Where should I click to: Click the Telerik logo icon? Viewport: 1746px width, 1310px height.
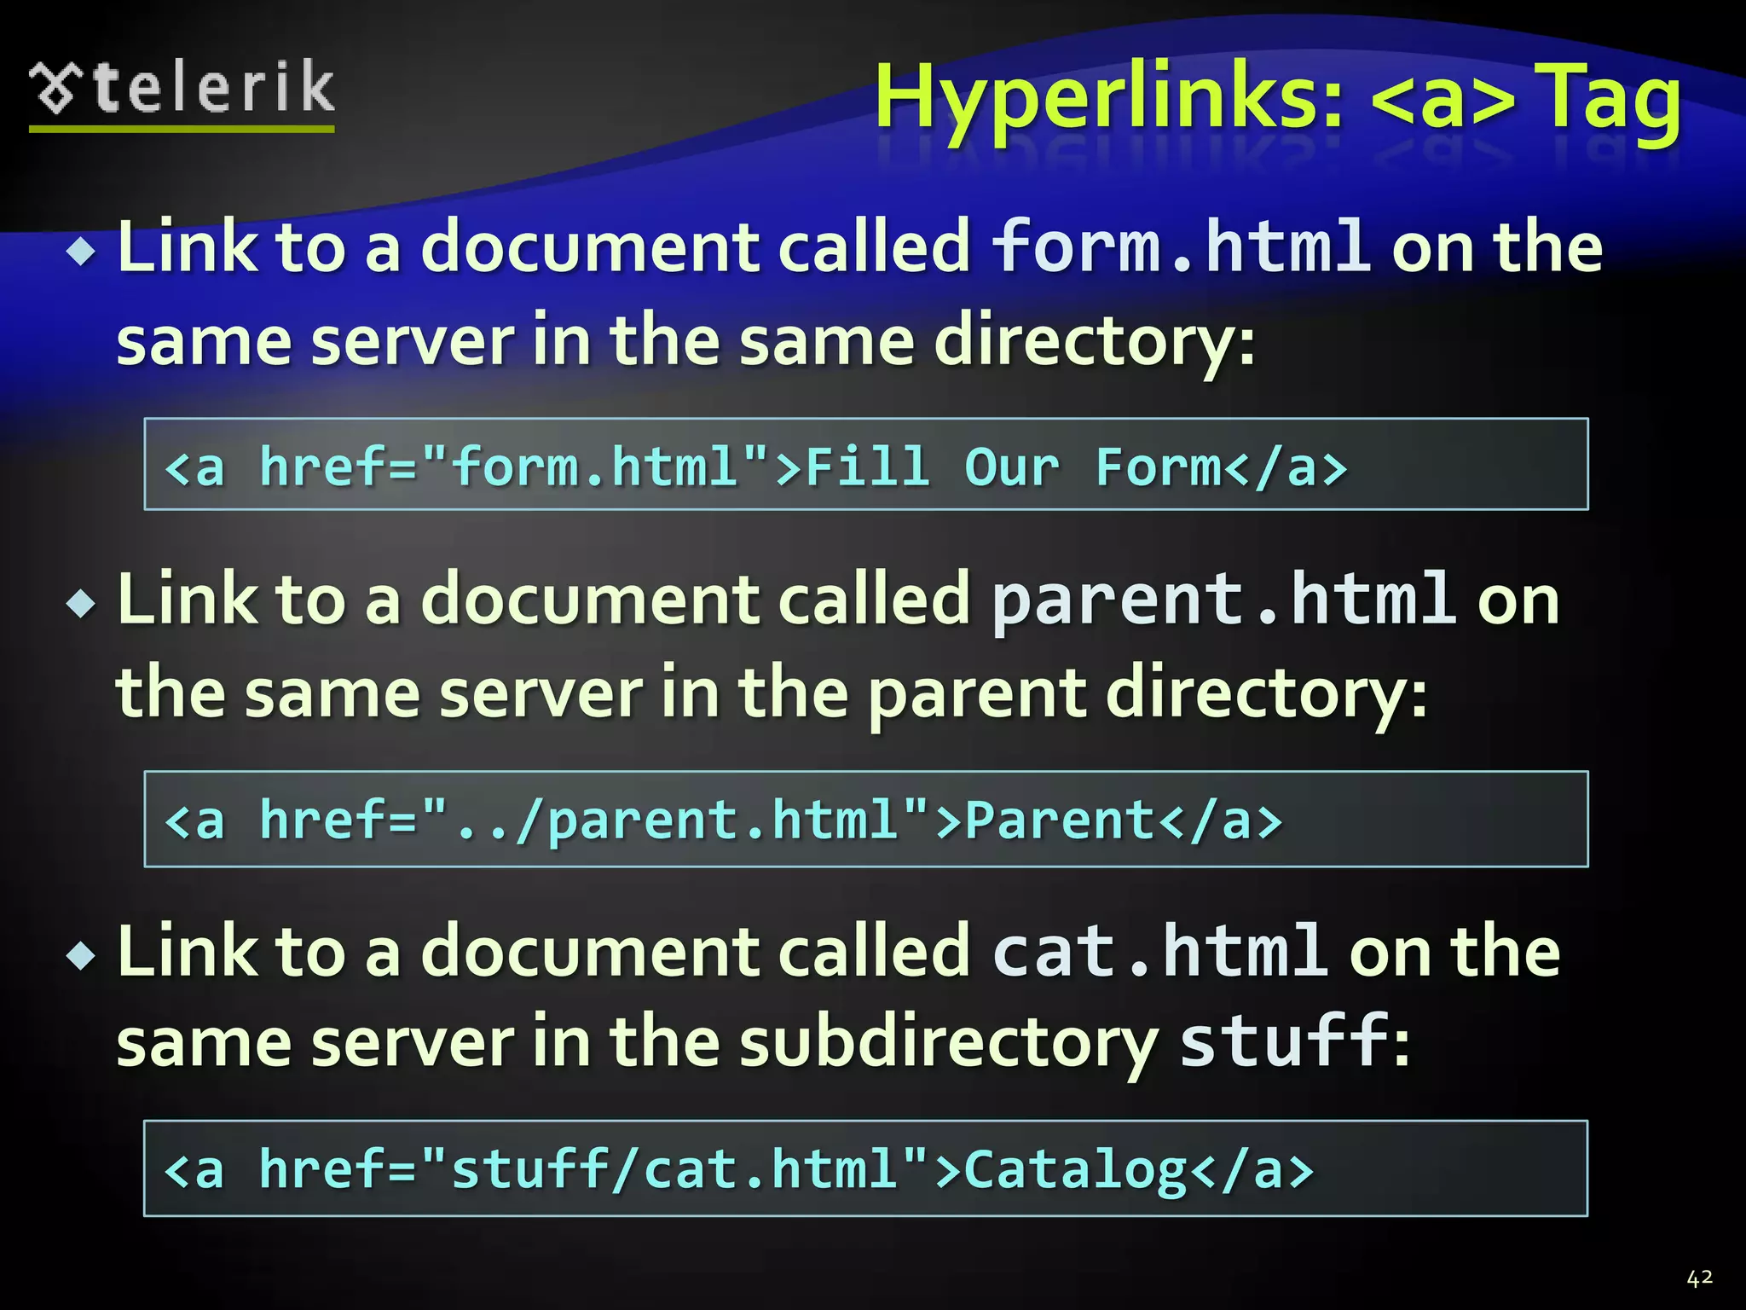pyautogui.click(x=57, y=88)
